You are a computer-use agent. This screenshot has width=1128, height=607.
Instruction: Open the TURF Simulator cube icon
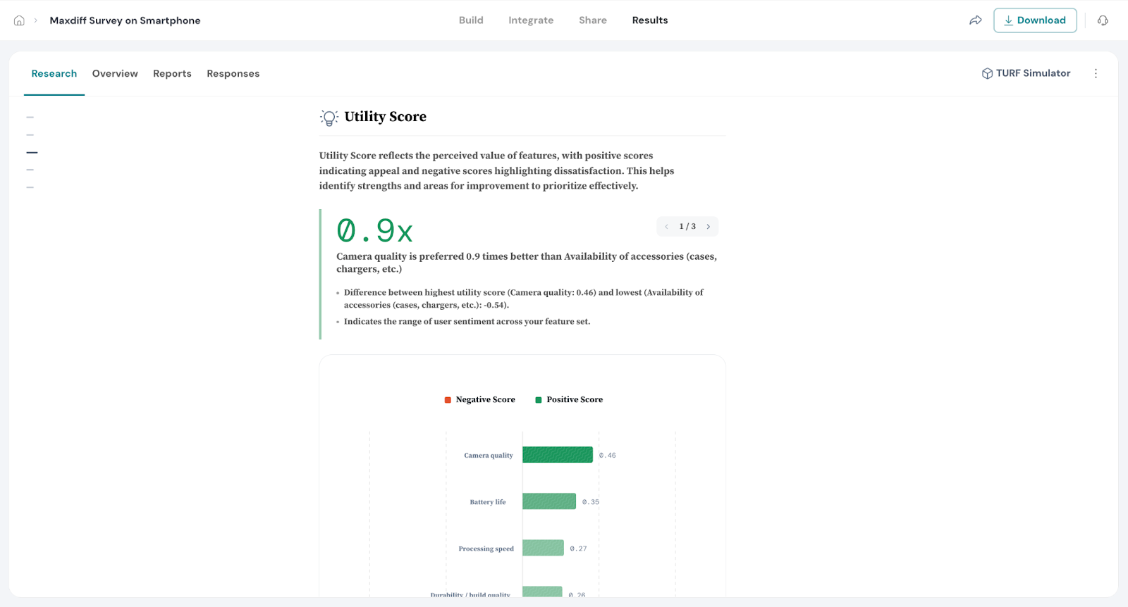coord(987,74)
